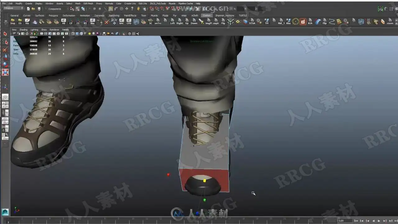This screenshot has height=224, width=398.
Task: Click the Down shelf button
Action: tap(194, 21)
